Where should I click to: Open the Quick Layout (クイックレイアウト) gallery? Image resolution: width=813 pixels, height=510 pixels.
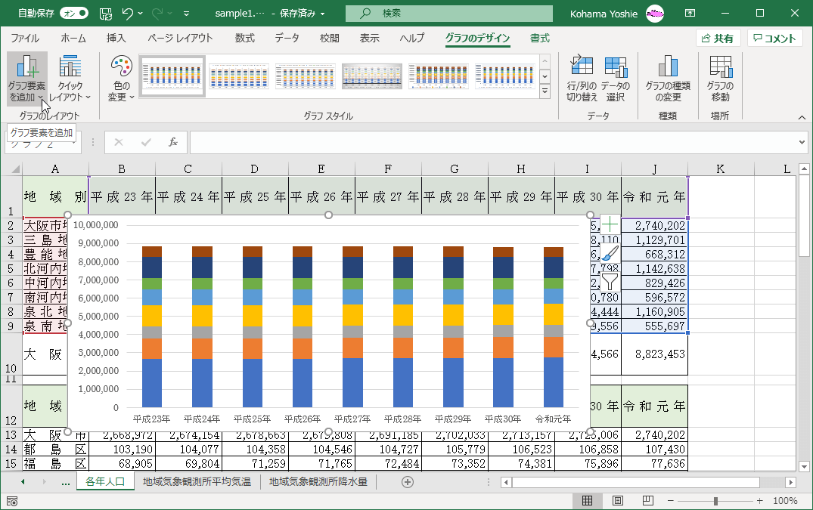(x=70, y=78)
